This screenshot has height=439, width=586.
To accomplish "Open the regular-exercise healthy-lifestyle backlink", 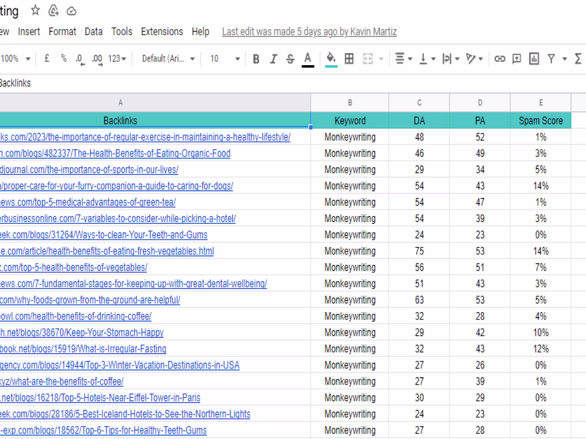I will (145, 137).
